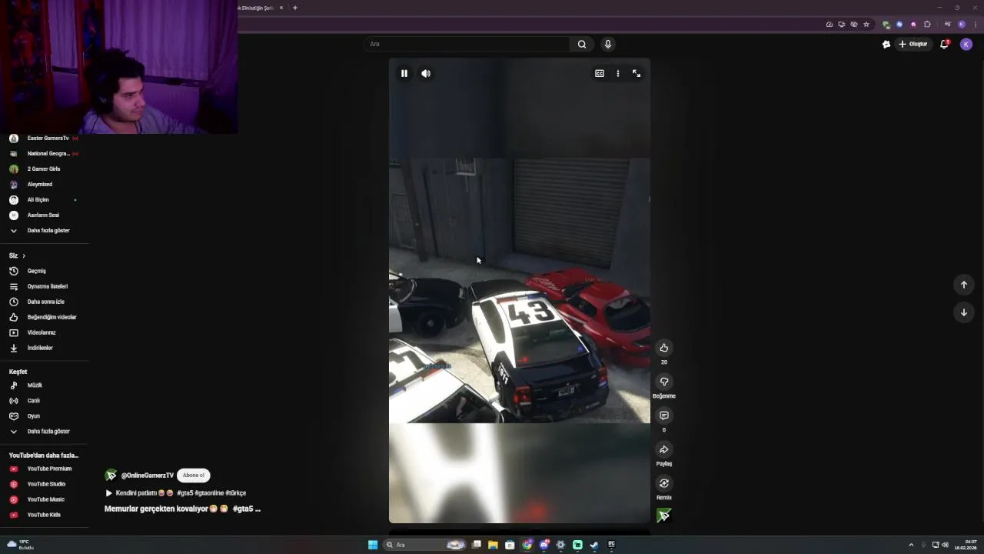Like the Short with thumbs up
This screenshot has height=554, width=984.
(x=664, y=348)
